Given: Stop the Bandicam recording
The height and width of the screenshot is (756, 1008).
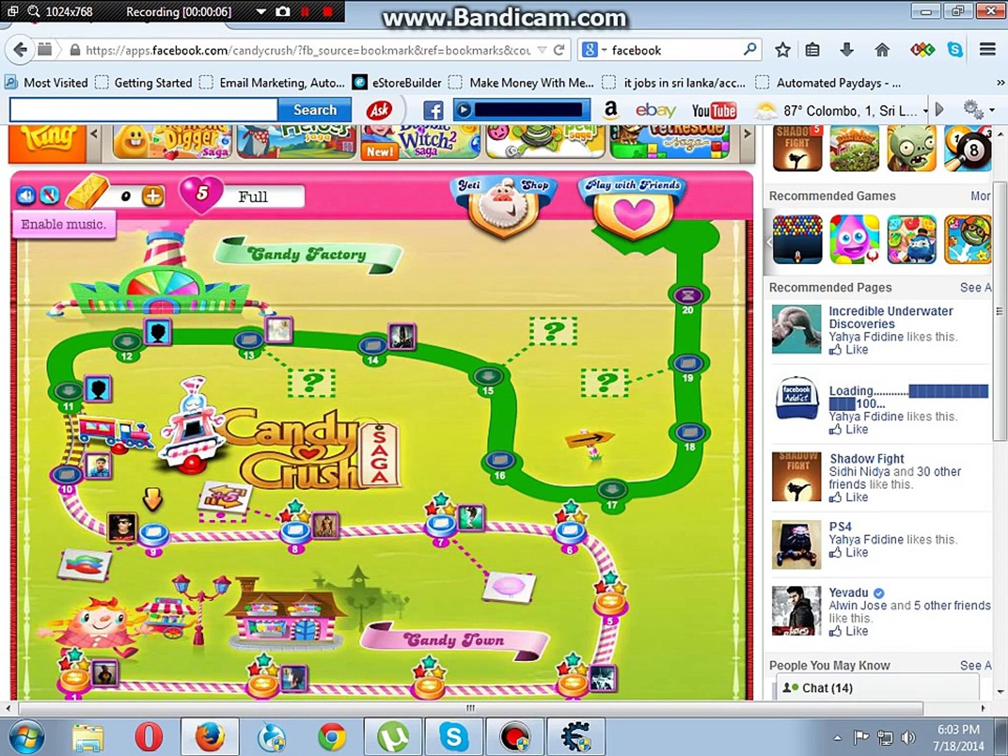Looking at the screenshot, I should tap(327, 12).
